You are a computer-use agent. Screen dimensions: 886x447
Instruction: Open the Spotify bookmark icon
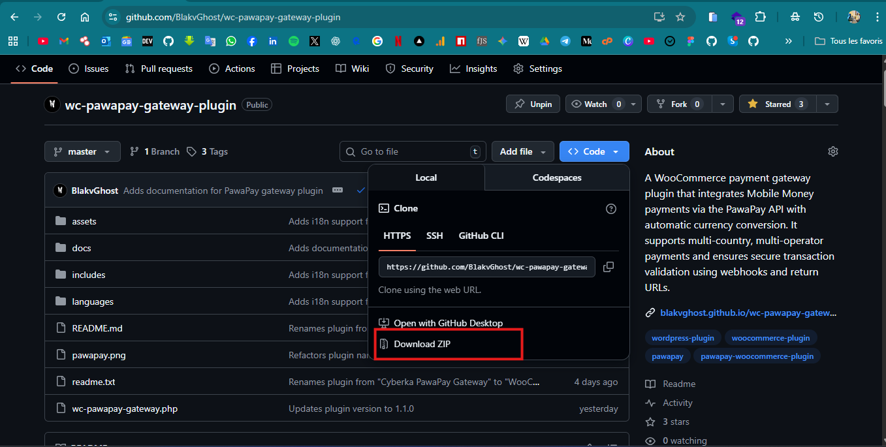click(x=294, y=41)
